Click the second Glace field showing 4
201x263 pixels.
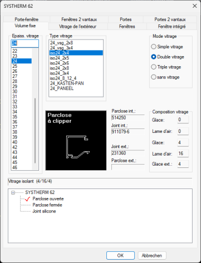(x=183, y=142)
